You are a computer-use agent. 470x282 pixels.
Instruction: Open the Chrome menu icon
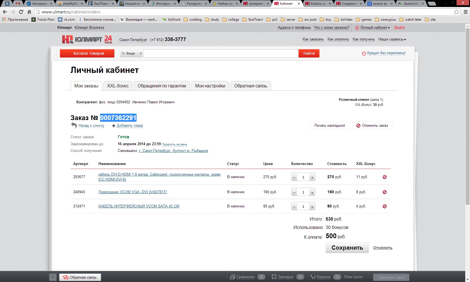pyautogui.click(x=466, y=12)
